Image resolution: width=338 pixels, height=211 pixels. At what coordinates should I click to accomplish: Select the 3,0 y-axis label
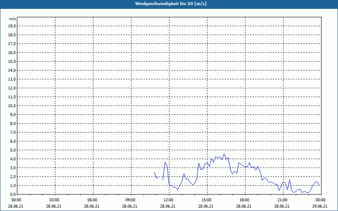[13, 168]
